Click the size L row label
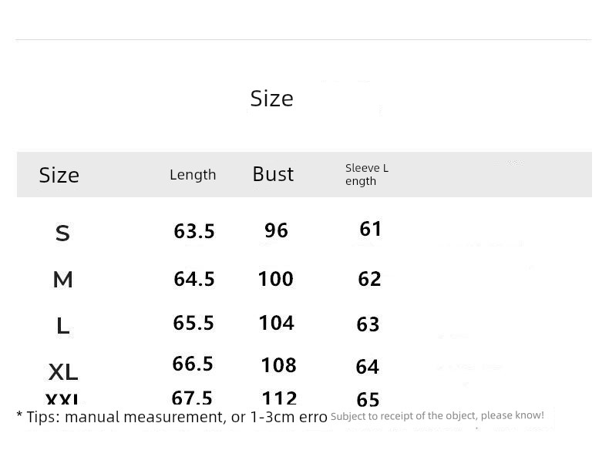Image resolution: width=609 pixels, height=460 pixels. point(63,326)
